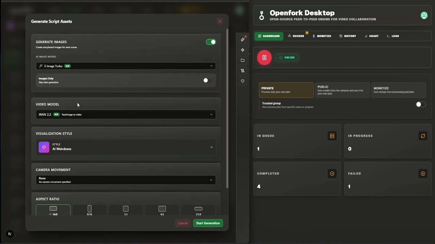Open the Logs tab

(x=393, y=36)
